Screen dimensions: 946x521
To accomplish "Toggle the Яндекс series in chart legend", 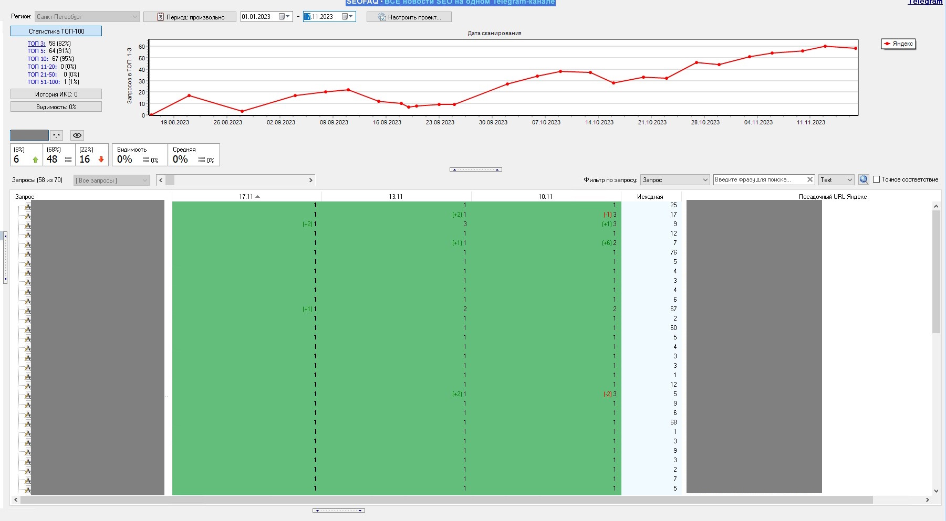I will 898,44.
